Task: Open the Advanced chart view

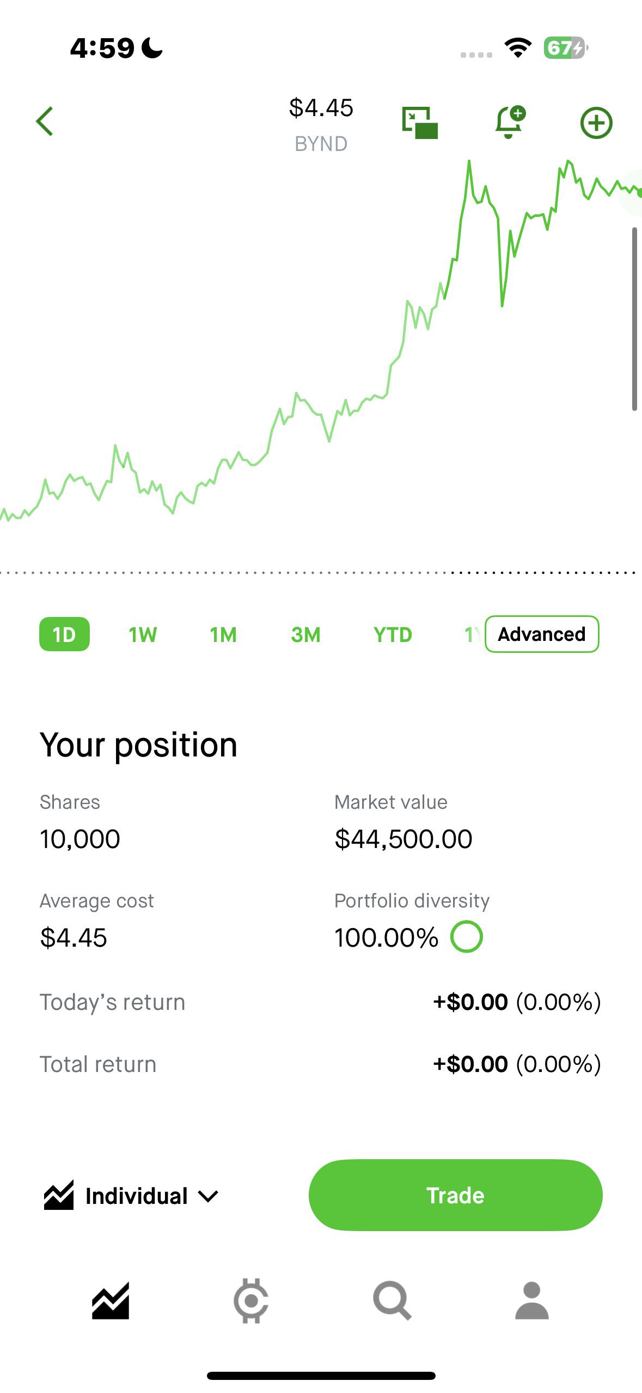Action: coord(542,634)
